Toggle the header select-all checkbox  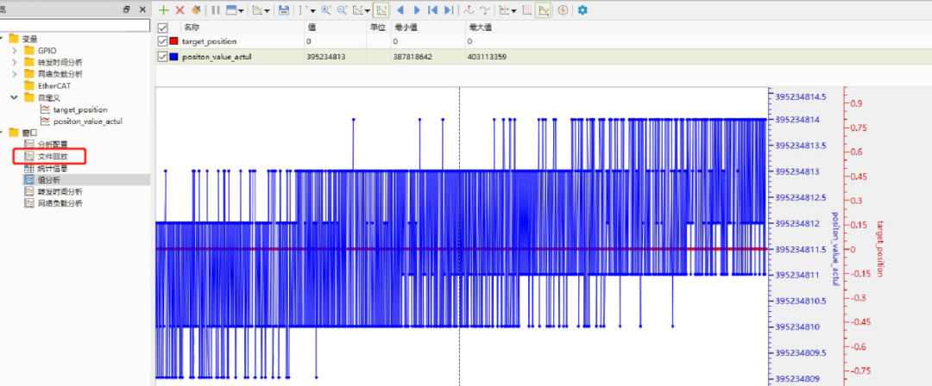(162, 28)
